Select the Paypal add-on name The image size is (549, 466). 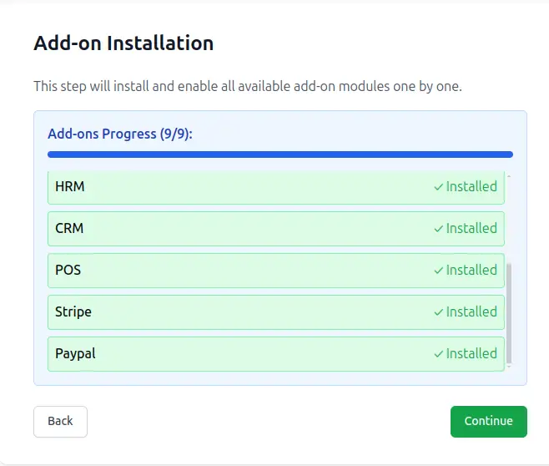75,353
